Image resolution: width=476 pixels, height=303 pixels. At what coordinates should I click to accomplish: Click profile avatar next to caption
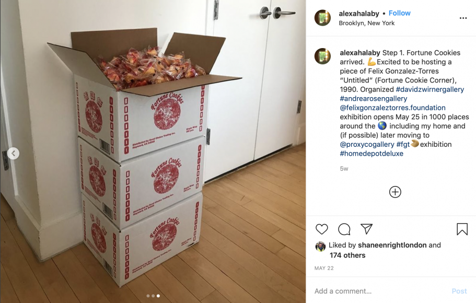pos(322,56)
